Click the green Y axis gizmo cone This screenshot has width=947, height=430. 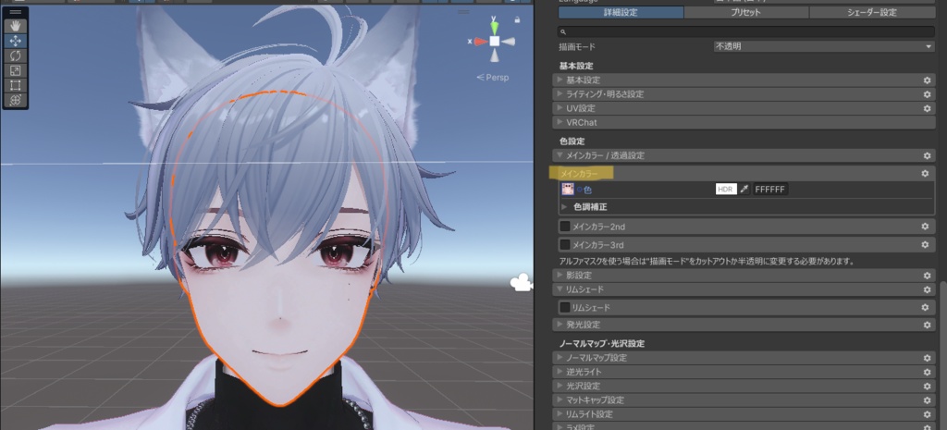point(495,27)
